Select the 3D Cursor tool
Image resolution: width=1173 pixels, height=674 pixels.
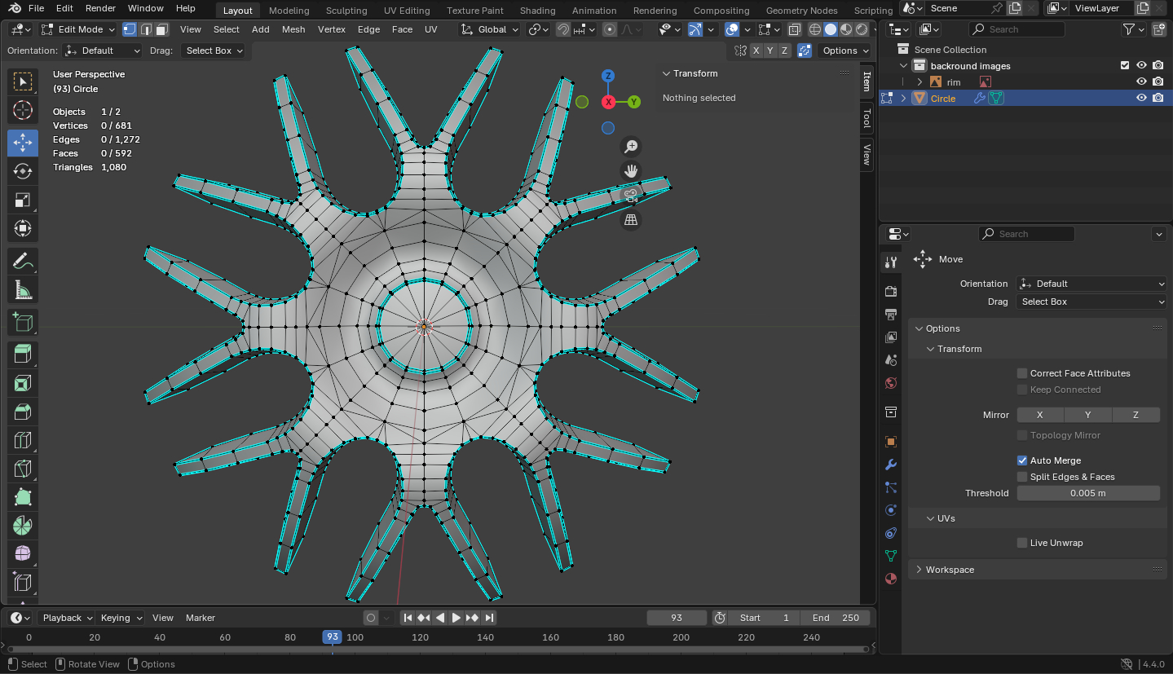point(23,110)
